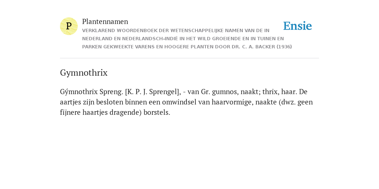Image resolution: width=379 pixels, height=189 pixels.
Task: Click the horizontal divider below the header
Action: coord(189,58)
